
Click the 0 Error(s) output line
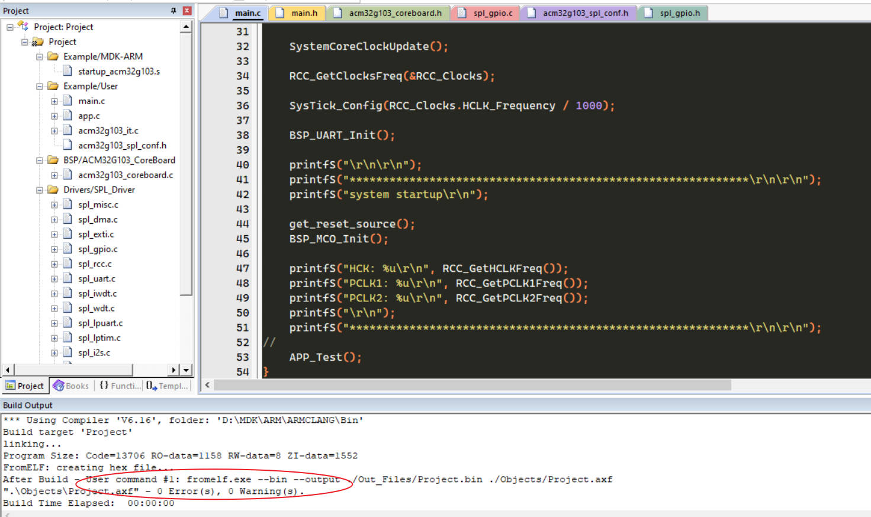[x=153, y=491]
